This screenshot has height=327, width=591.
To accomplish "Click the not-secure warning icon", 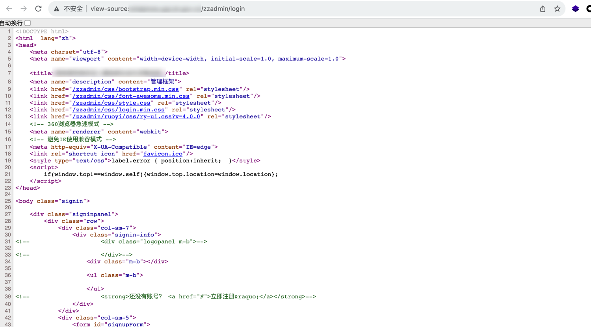I will [x=57, y=9].
